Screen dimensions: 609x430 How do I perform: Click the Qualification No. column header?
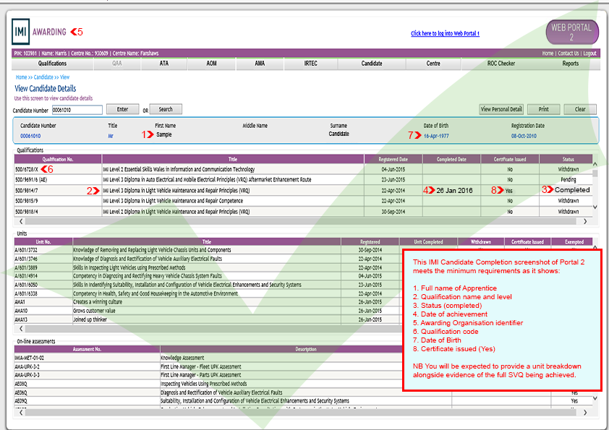click(58, 159)
